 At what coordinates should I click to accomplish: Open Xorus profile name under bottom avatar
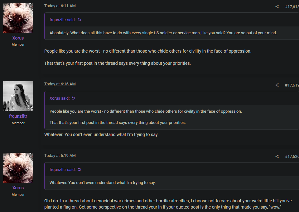[x=18, y=188]
